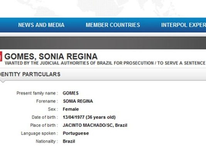The width and height of the screenshot is (206, 146).
Task: Click the Place of birth label
Action: [x=44, y=125]
